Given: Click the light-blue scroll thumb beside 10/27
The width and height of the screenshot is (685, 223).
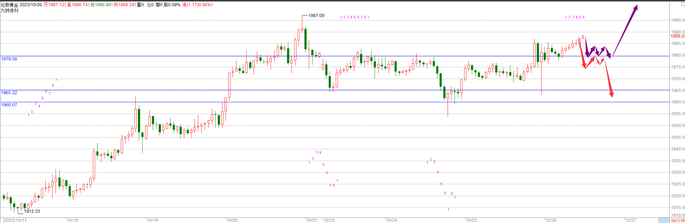Looking at the screenshot, I should [x=664, y=221].
